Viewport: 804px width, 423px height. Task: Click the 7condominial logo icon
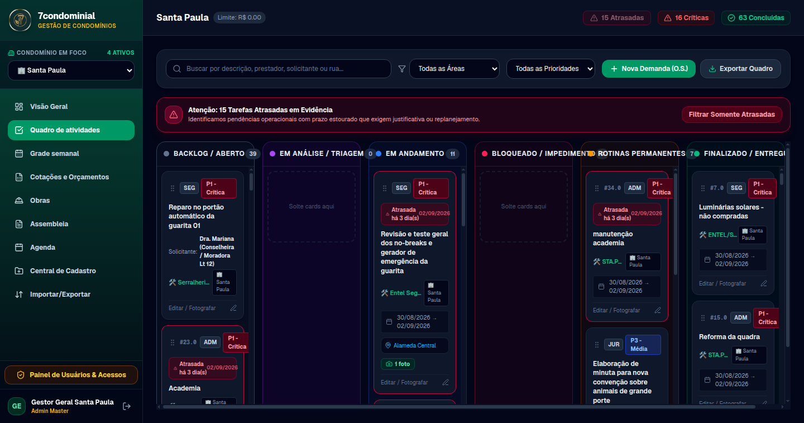20,20
